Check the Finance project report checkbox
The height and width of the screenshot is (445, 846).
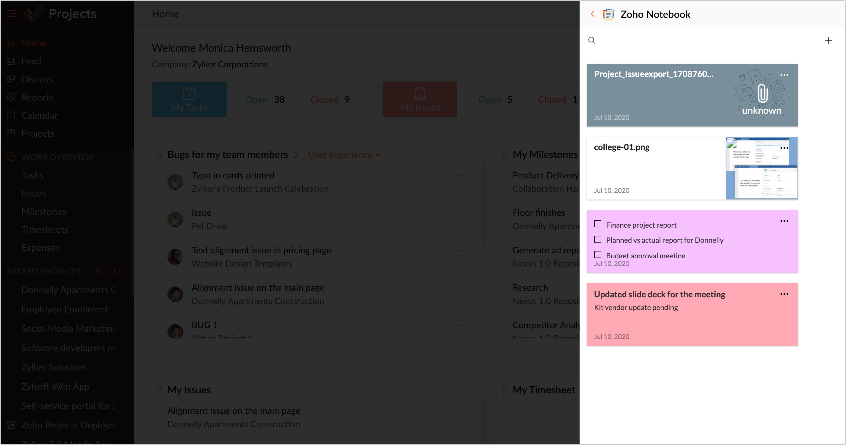point(597,224)
